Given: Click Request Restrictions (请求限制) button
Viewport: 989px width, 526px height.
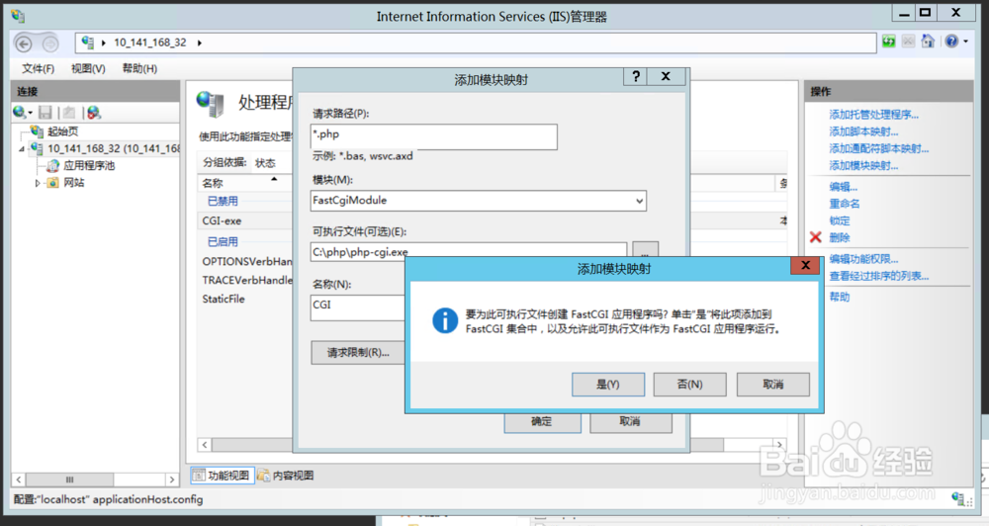Looking at the screenshot, I should point(358,353).
